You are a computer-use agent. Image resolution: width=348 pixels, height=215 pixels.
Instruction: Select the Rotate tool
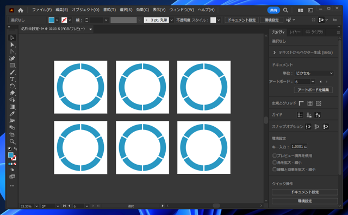pos(12,86)
